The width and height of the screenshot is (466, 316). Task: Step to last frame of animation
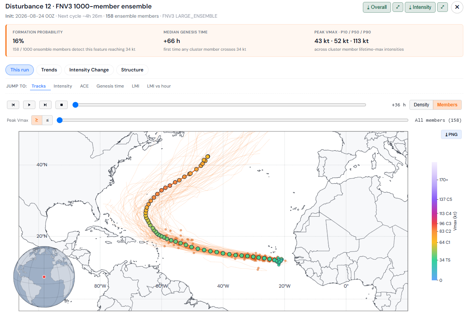[x=45, y=104]
